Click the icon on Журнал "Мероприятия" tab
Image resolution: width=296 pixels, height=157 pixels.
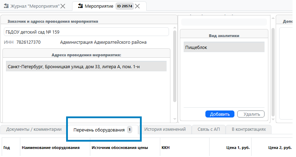click(6, 6)
